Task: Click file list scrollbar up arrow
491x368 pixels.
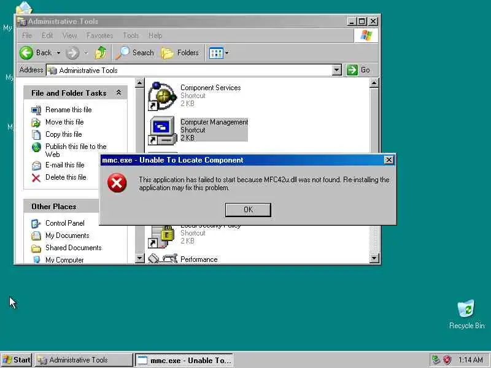Action: click(374, 83)
